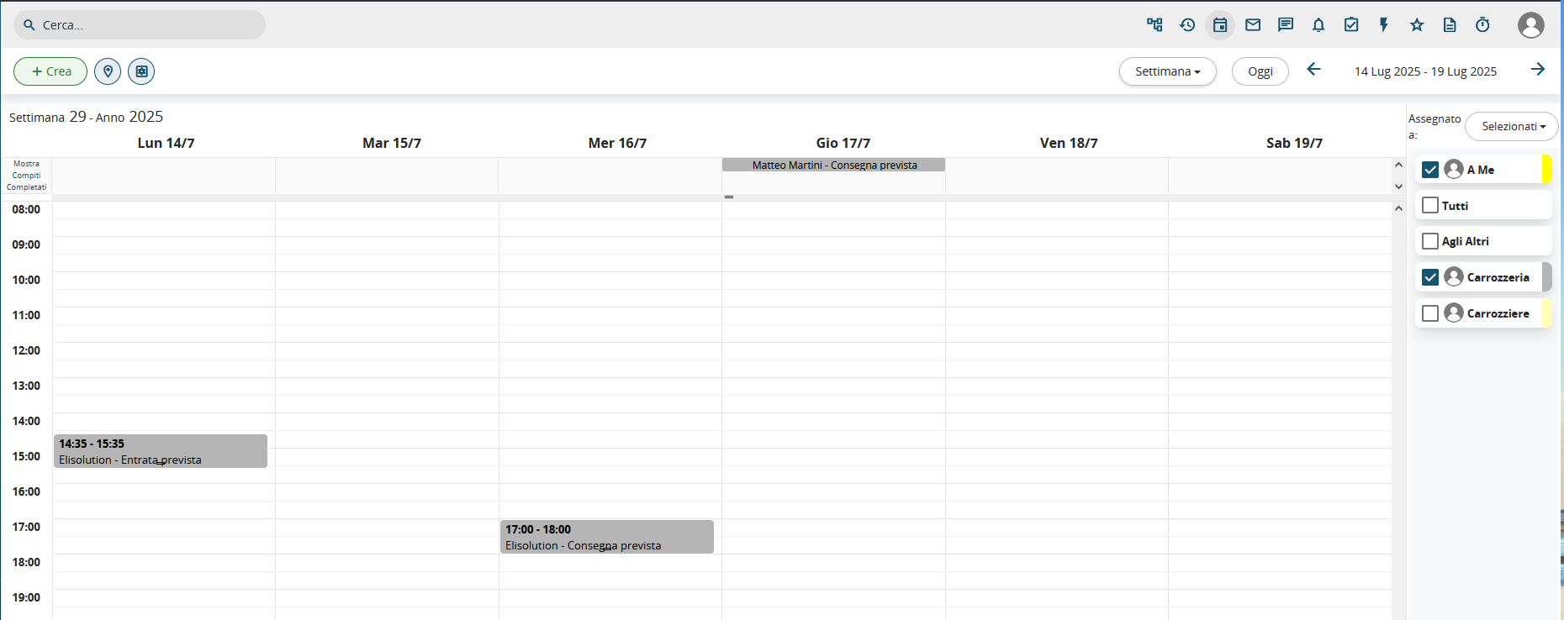The image size is (1564, 620).
Task: Open the lightning bolt quick actions icon
Action: tap(1384, 25)
